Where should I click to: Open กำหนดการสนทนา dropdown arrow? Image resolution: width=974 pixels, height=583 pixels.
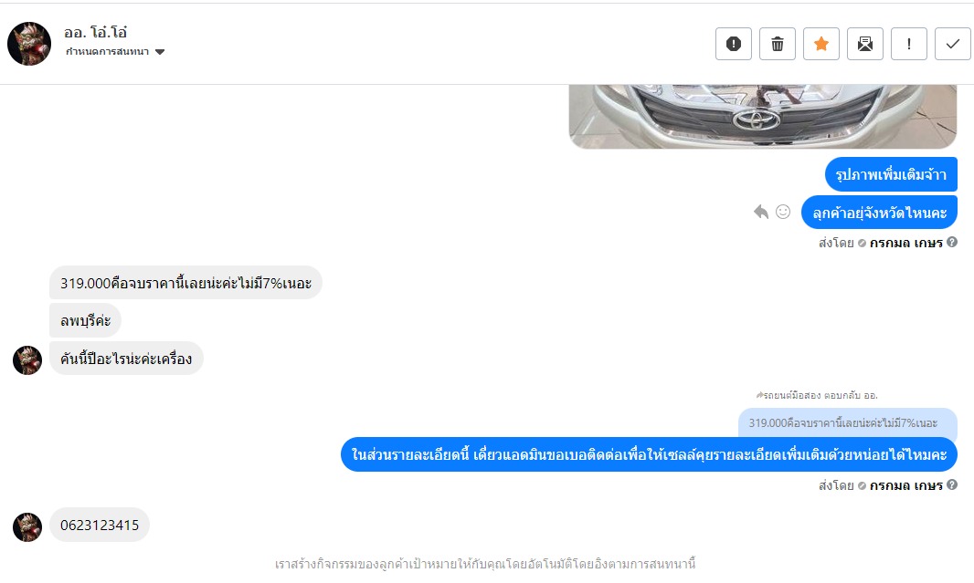pos(160,52)
